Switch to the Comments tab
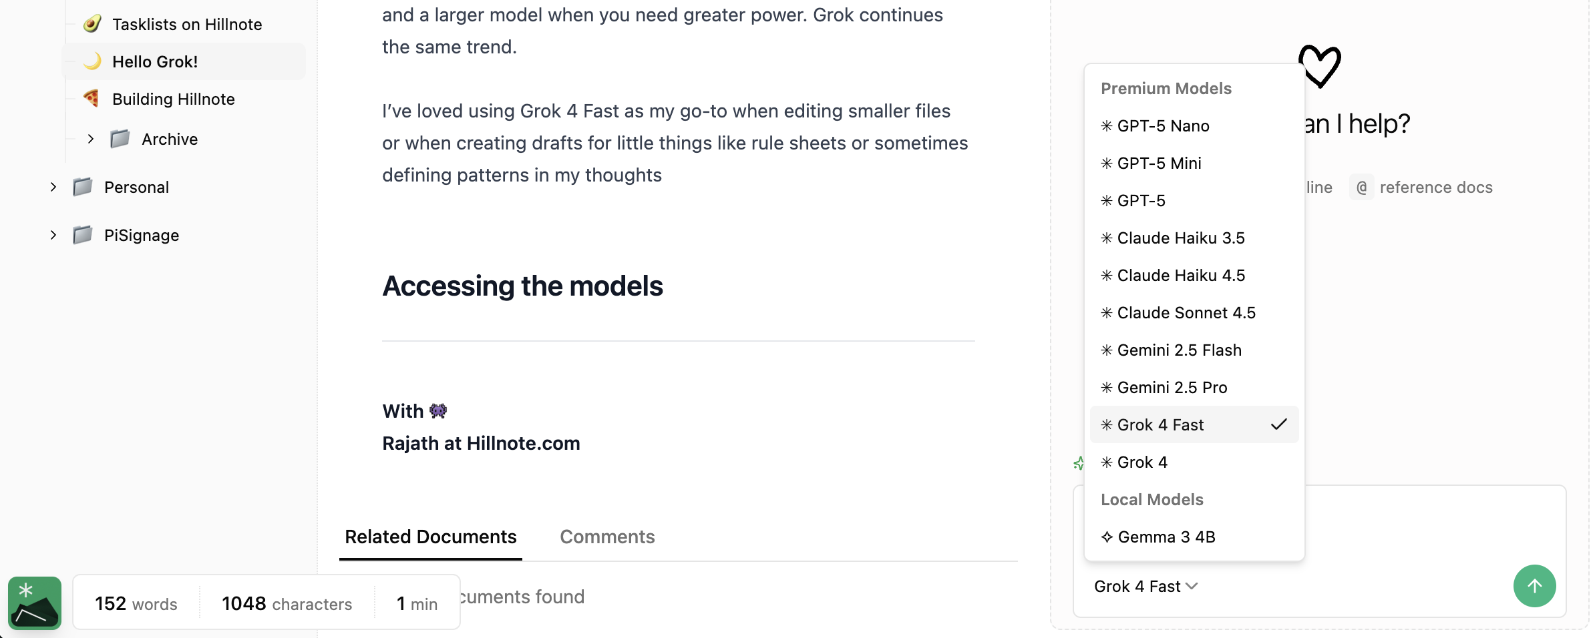 pyautogui.click(x=606, y=537)
